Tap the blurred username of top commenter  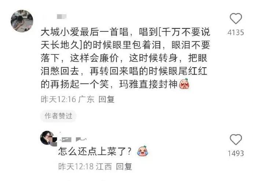click(x=62, y=16)
